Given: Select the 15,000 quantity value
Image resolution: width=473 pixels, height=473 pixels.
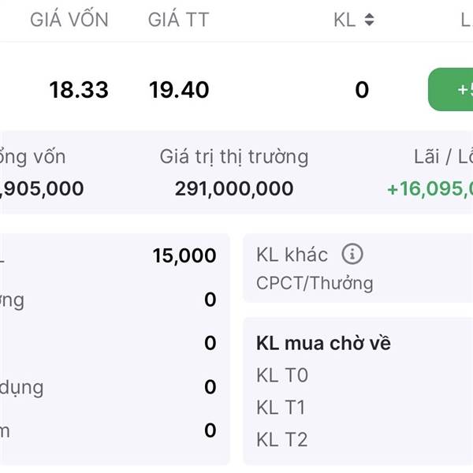Looking at the screenshot, I should click(184, 255).
